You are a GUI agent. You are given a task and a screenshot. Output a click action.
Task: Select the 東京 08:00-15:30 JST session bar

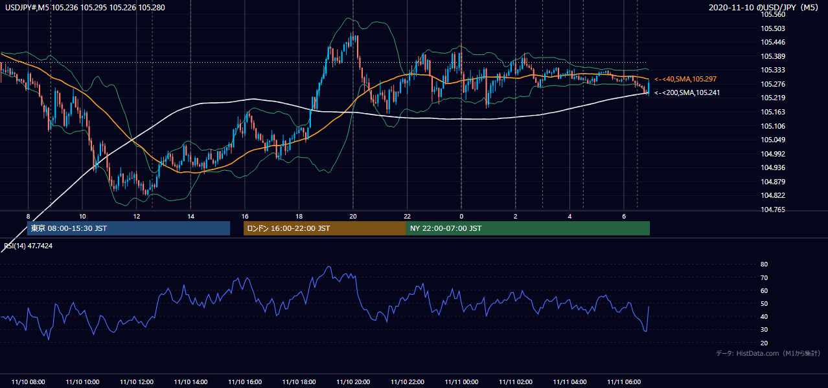coord(128,228)
